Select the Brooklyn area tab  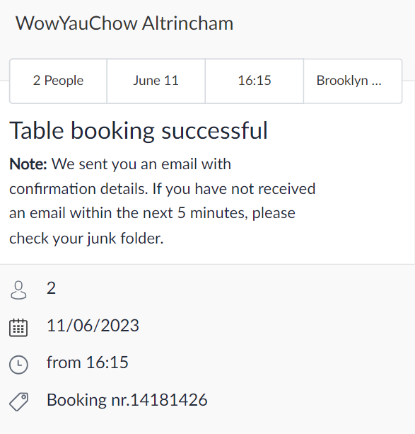(x=353, y=81)
